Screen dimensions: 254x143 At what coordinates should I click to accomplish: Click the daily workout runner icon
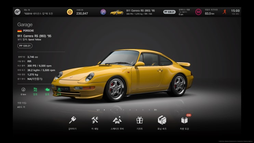(225, 12)
